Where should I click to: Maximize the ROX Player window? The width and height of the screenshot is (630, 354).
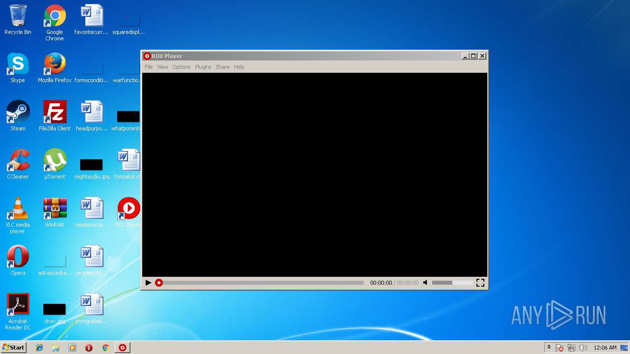pyautogui.click(x=473, y=56)
